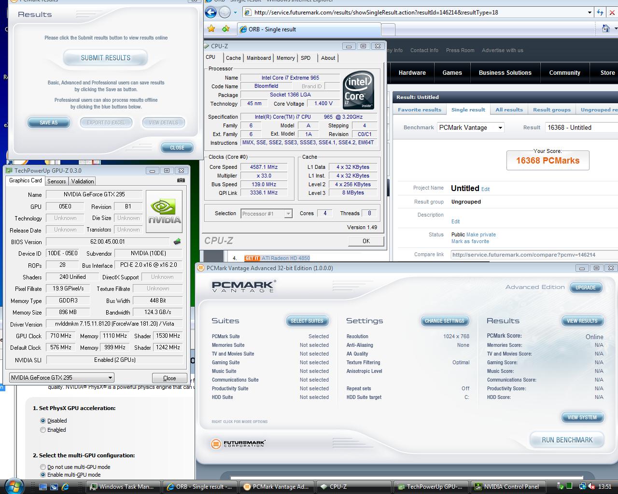Click the Switch Between Windows Quick Launch icon
This screenshot has width=618, height=494.
coord(54,487)
